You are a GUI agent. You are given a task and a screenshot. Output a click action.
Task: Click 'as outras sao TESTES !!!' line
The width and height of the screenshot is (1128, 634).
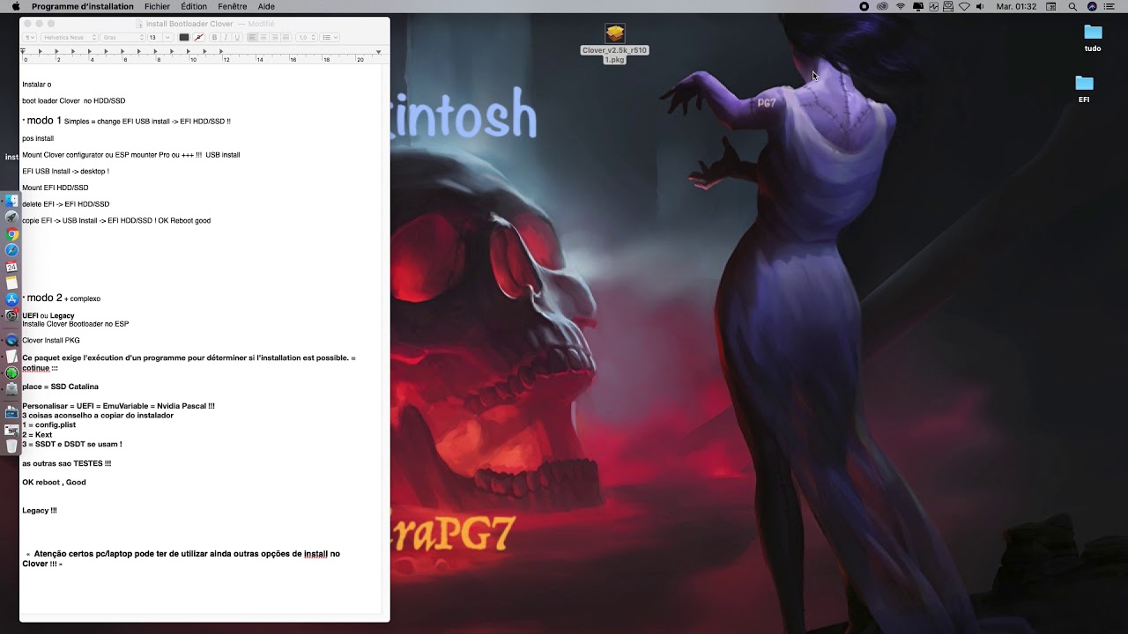coord(66,463)
